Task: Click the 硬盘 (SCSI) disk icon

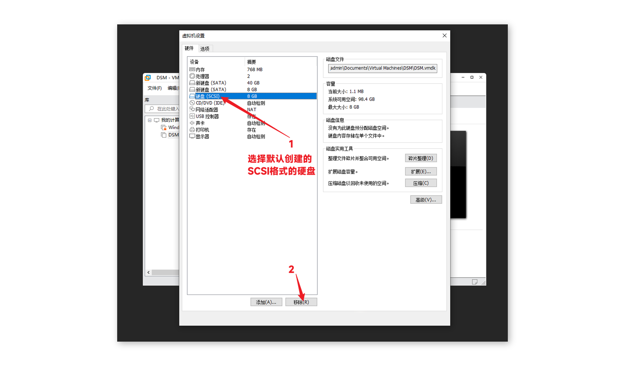Action: click(192, 96)
